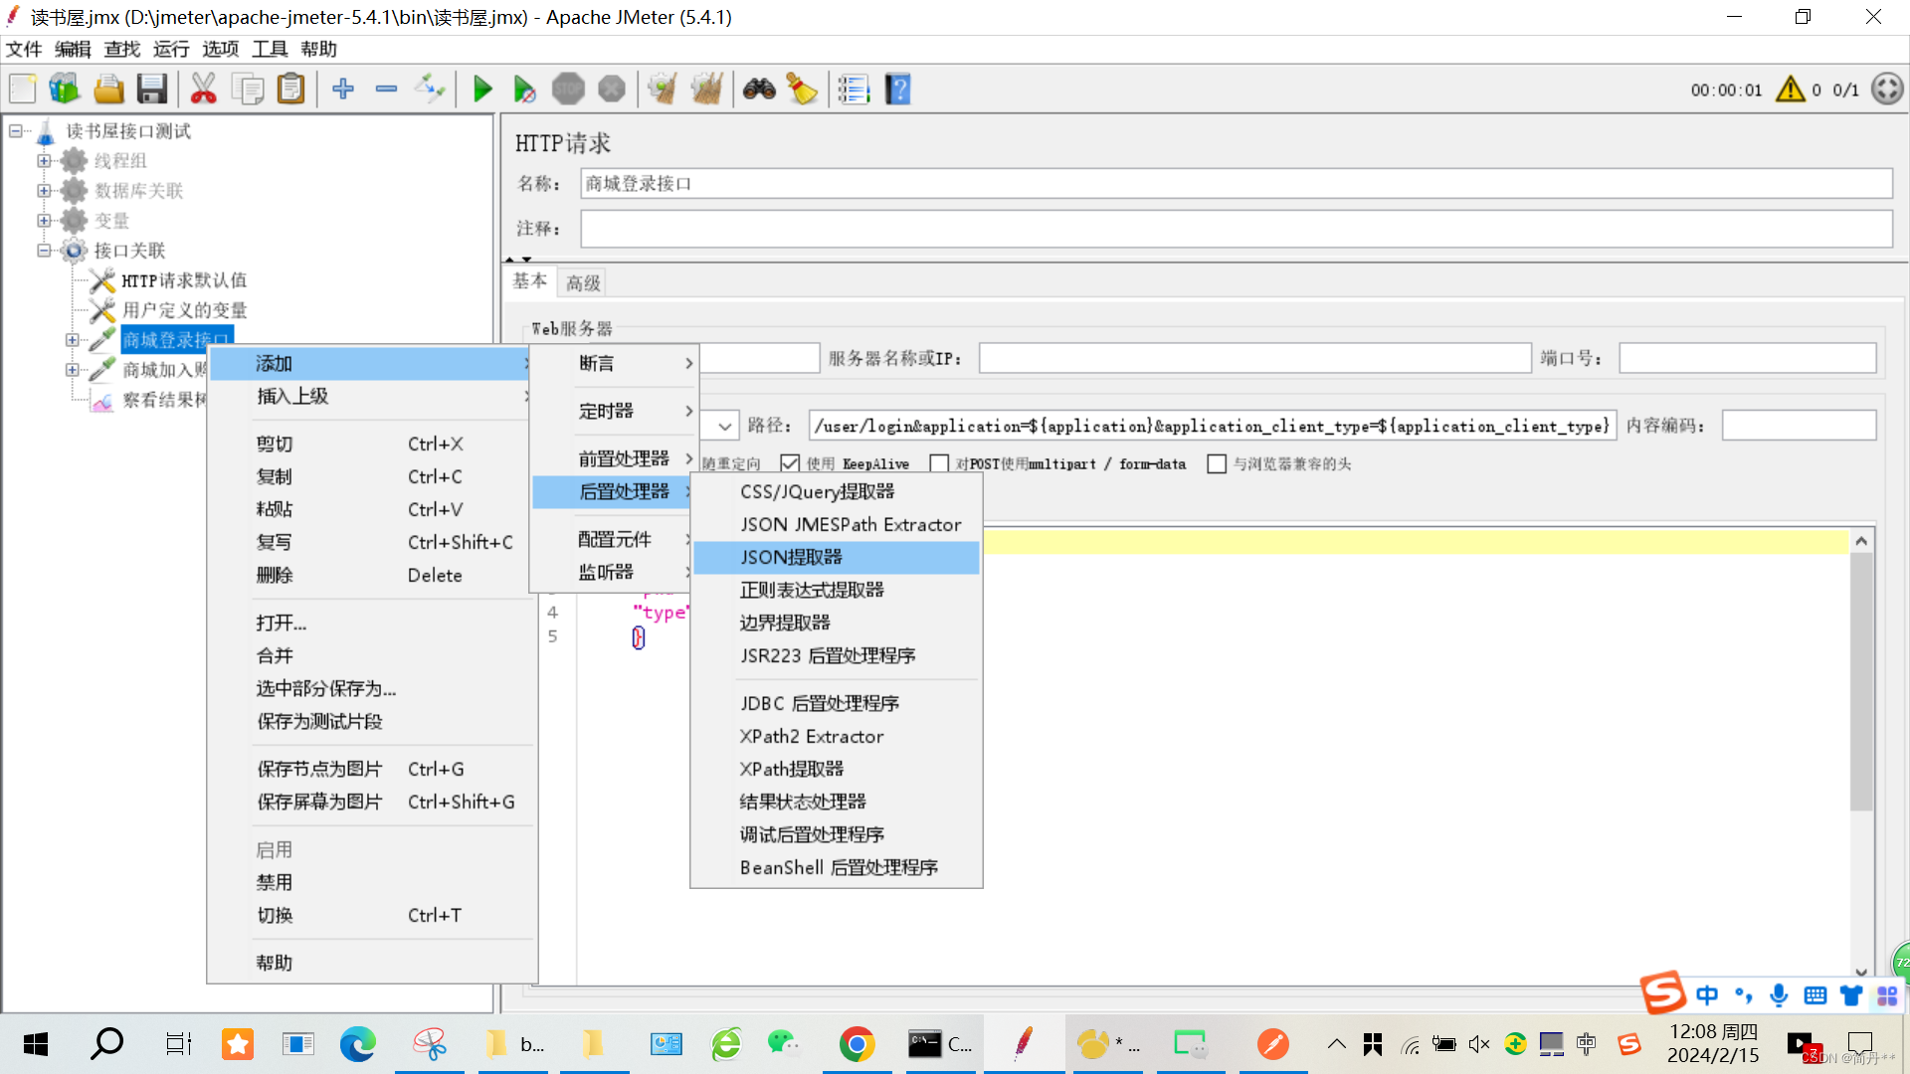The image size is (1910, 1074).
Task: Choose JSON JMESPath Extractor item
Action: [836, 524]
